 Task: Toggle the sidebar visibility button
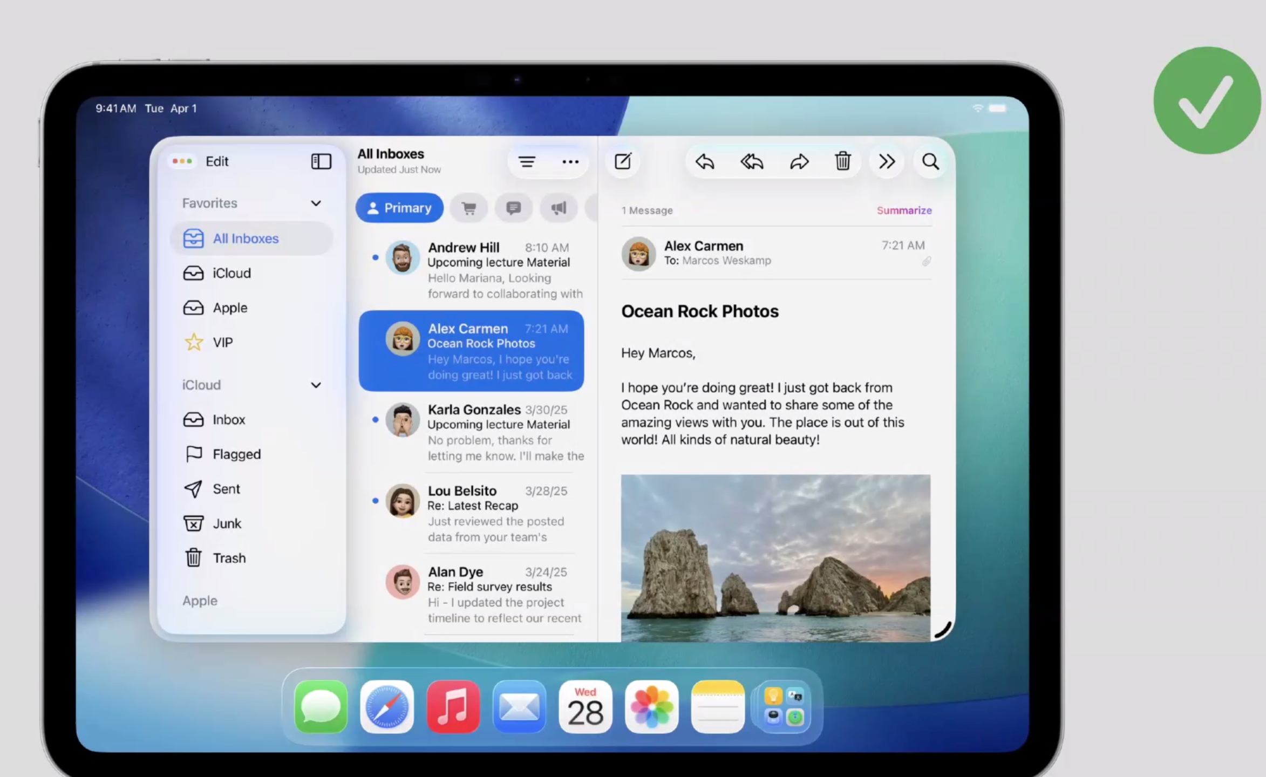click(x=321, y=161)
